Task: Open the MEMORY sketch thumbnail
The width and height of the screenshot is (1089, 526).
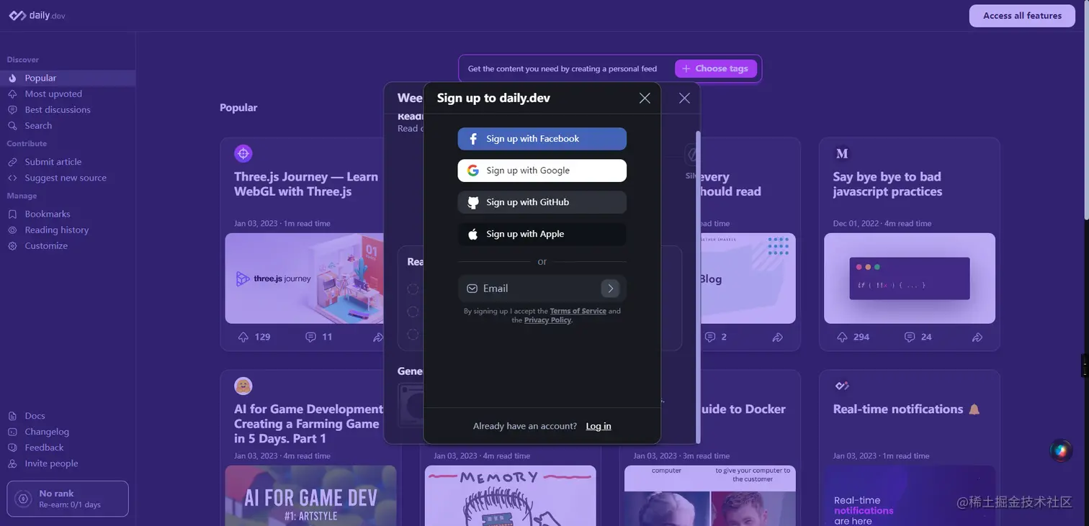Action: pyautogui.click(x=511, y=496)
